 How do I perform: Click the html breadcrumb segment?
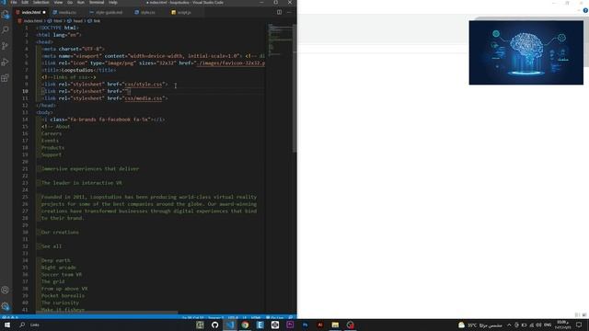pos(57,21)
